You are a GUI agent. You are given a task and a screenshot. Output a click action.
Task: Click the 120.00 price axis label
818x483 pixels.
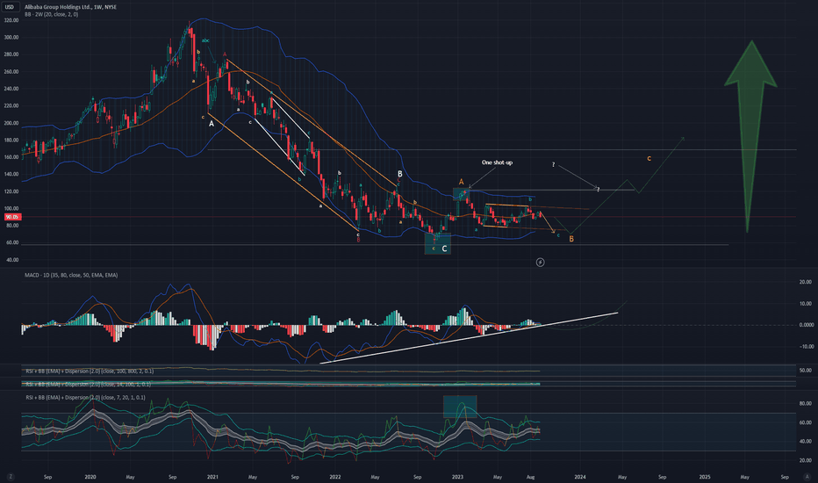[11, 191]
